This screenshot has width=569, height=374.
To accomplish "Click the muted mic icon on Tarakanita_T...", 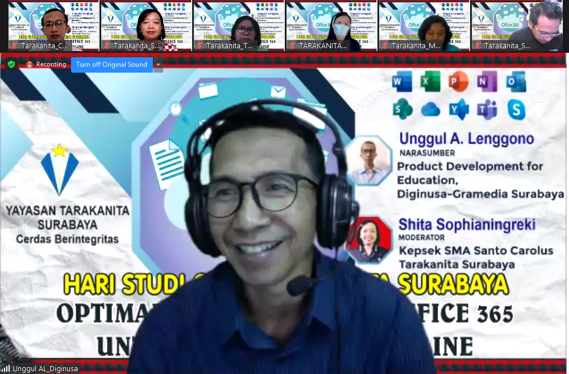I will point(200,45).
